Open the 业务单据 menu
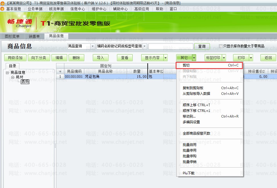The height and width of the screenshot is (188, 277). [x=35, y=9]
